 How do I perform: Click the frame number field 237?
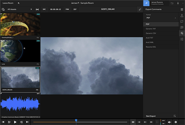[x=75, y=9]
